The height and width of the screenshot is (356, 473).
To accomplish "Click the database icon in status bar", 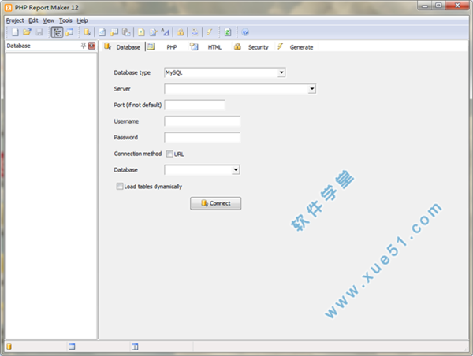I will (9, 347).
